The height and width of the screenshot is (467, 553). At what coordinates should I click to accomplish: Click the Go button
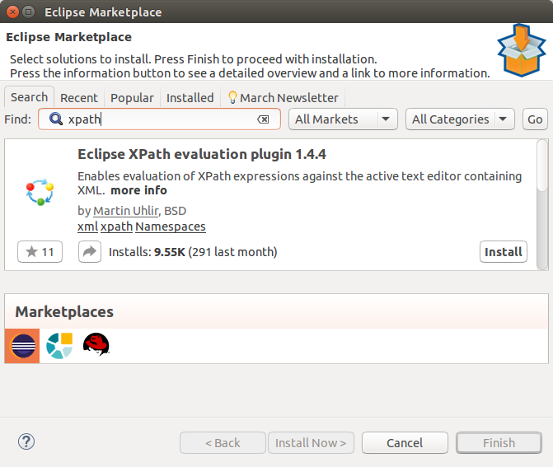click(x=535, y=119)
